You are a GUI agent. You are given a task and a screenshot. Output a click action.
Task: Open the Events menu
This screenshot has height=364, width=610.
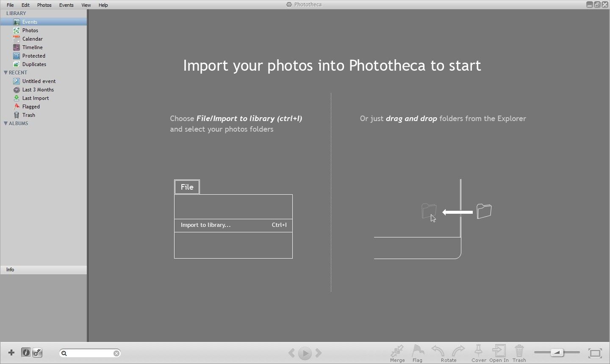click(66, 5)
